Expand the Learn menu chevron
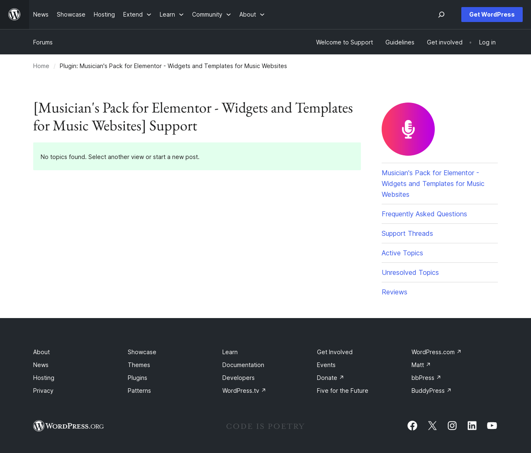The width and height of the screenshot is (531, 453). (x=181, y=15)
